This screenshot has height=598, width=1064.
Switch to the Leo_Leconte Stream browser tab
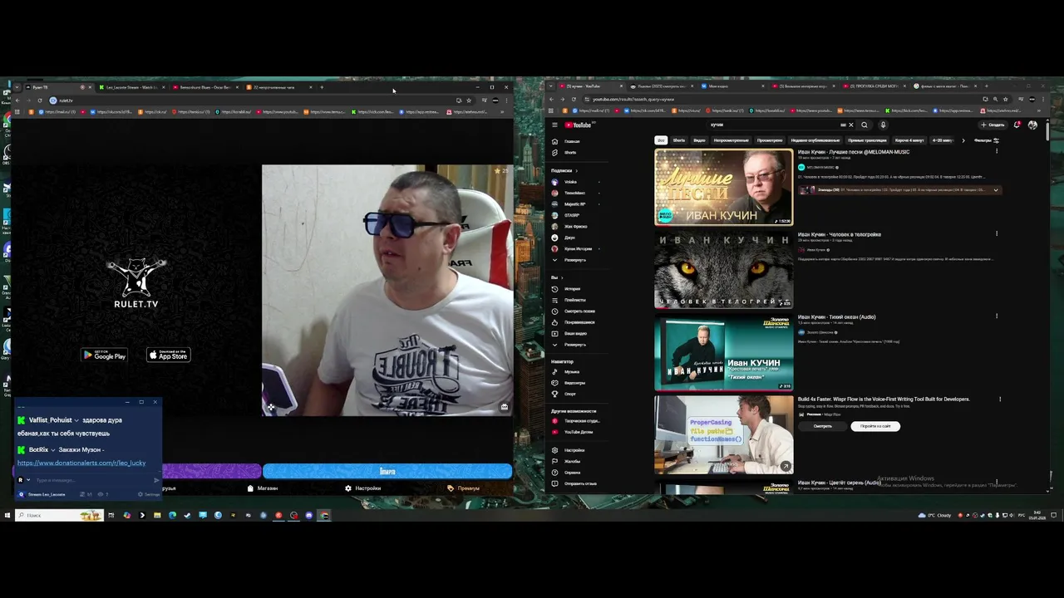click(131, 87)
